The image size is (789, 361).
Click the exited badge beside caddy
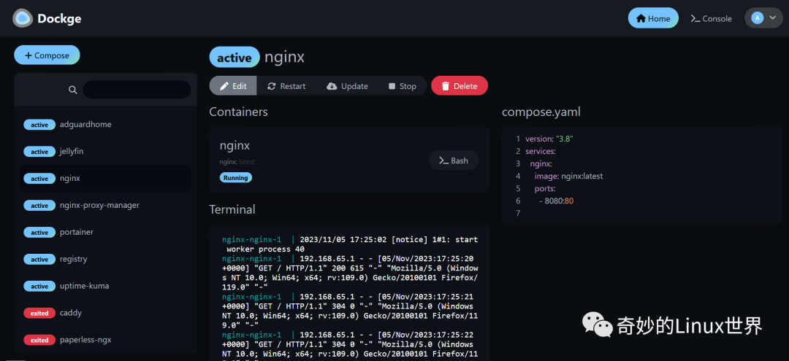(x=39, y=313)
